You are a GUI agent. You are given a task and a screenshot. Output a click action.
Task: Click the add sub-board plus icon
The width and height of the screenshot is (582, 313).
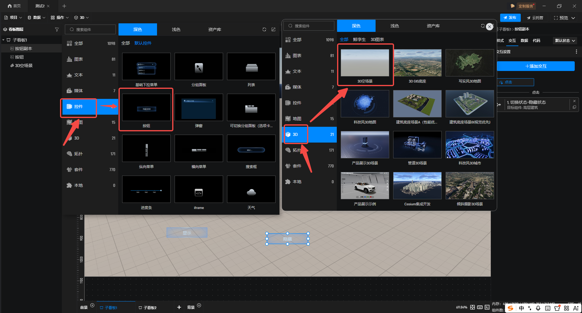[x=179, y=307]
